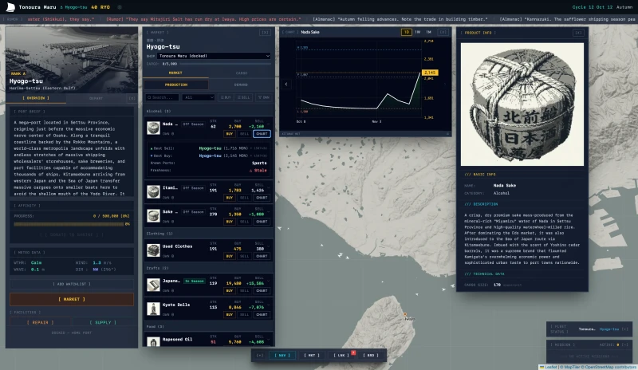The height and width of the screenshot is (370, 638).
Task: Click the Rapeseed Oil item icon
Action: tap(153, 342)
